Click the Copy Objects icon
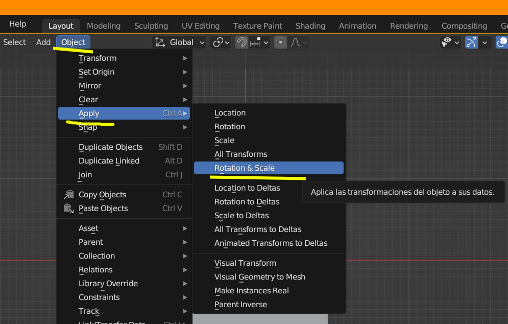508x324 pixels. (x=68, y=195)
